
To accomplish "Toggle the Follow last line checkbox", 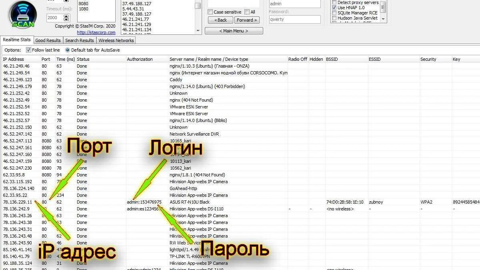I will (28, 50).
